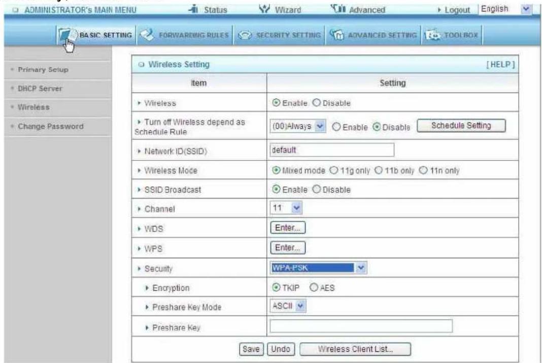Open the Basic Setting tab

(x=96, y=35)
